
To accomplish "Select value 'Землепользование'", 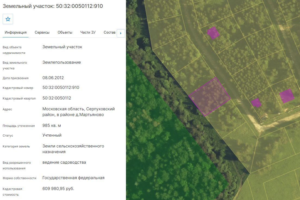I will tap(62, 62).
